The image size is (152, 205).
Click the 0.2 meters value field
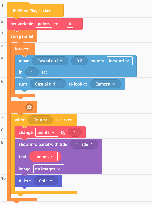(79, 61)
